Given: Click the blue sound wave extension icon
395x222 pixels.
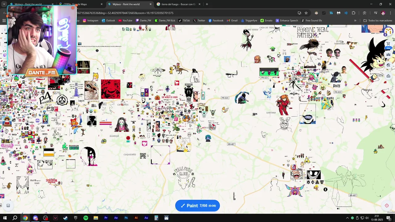Looking at the screenshot, I should point(346,13).
